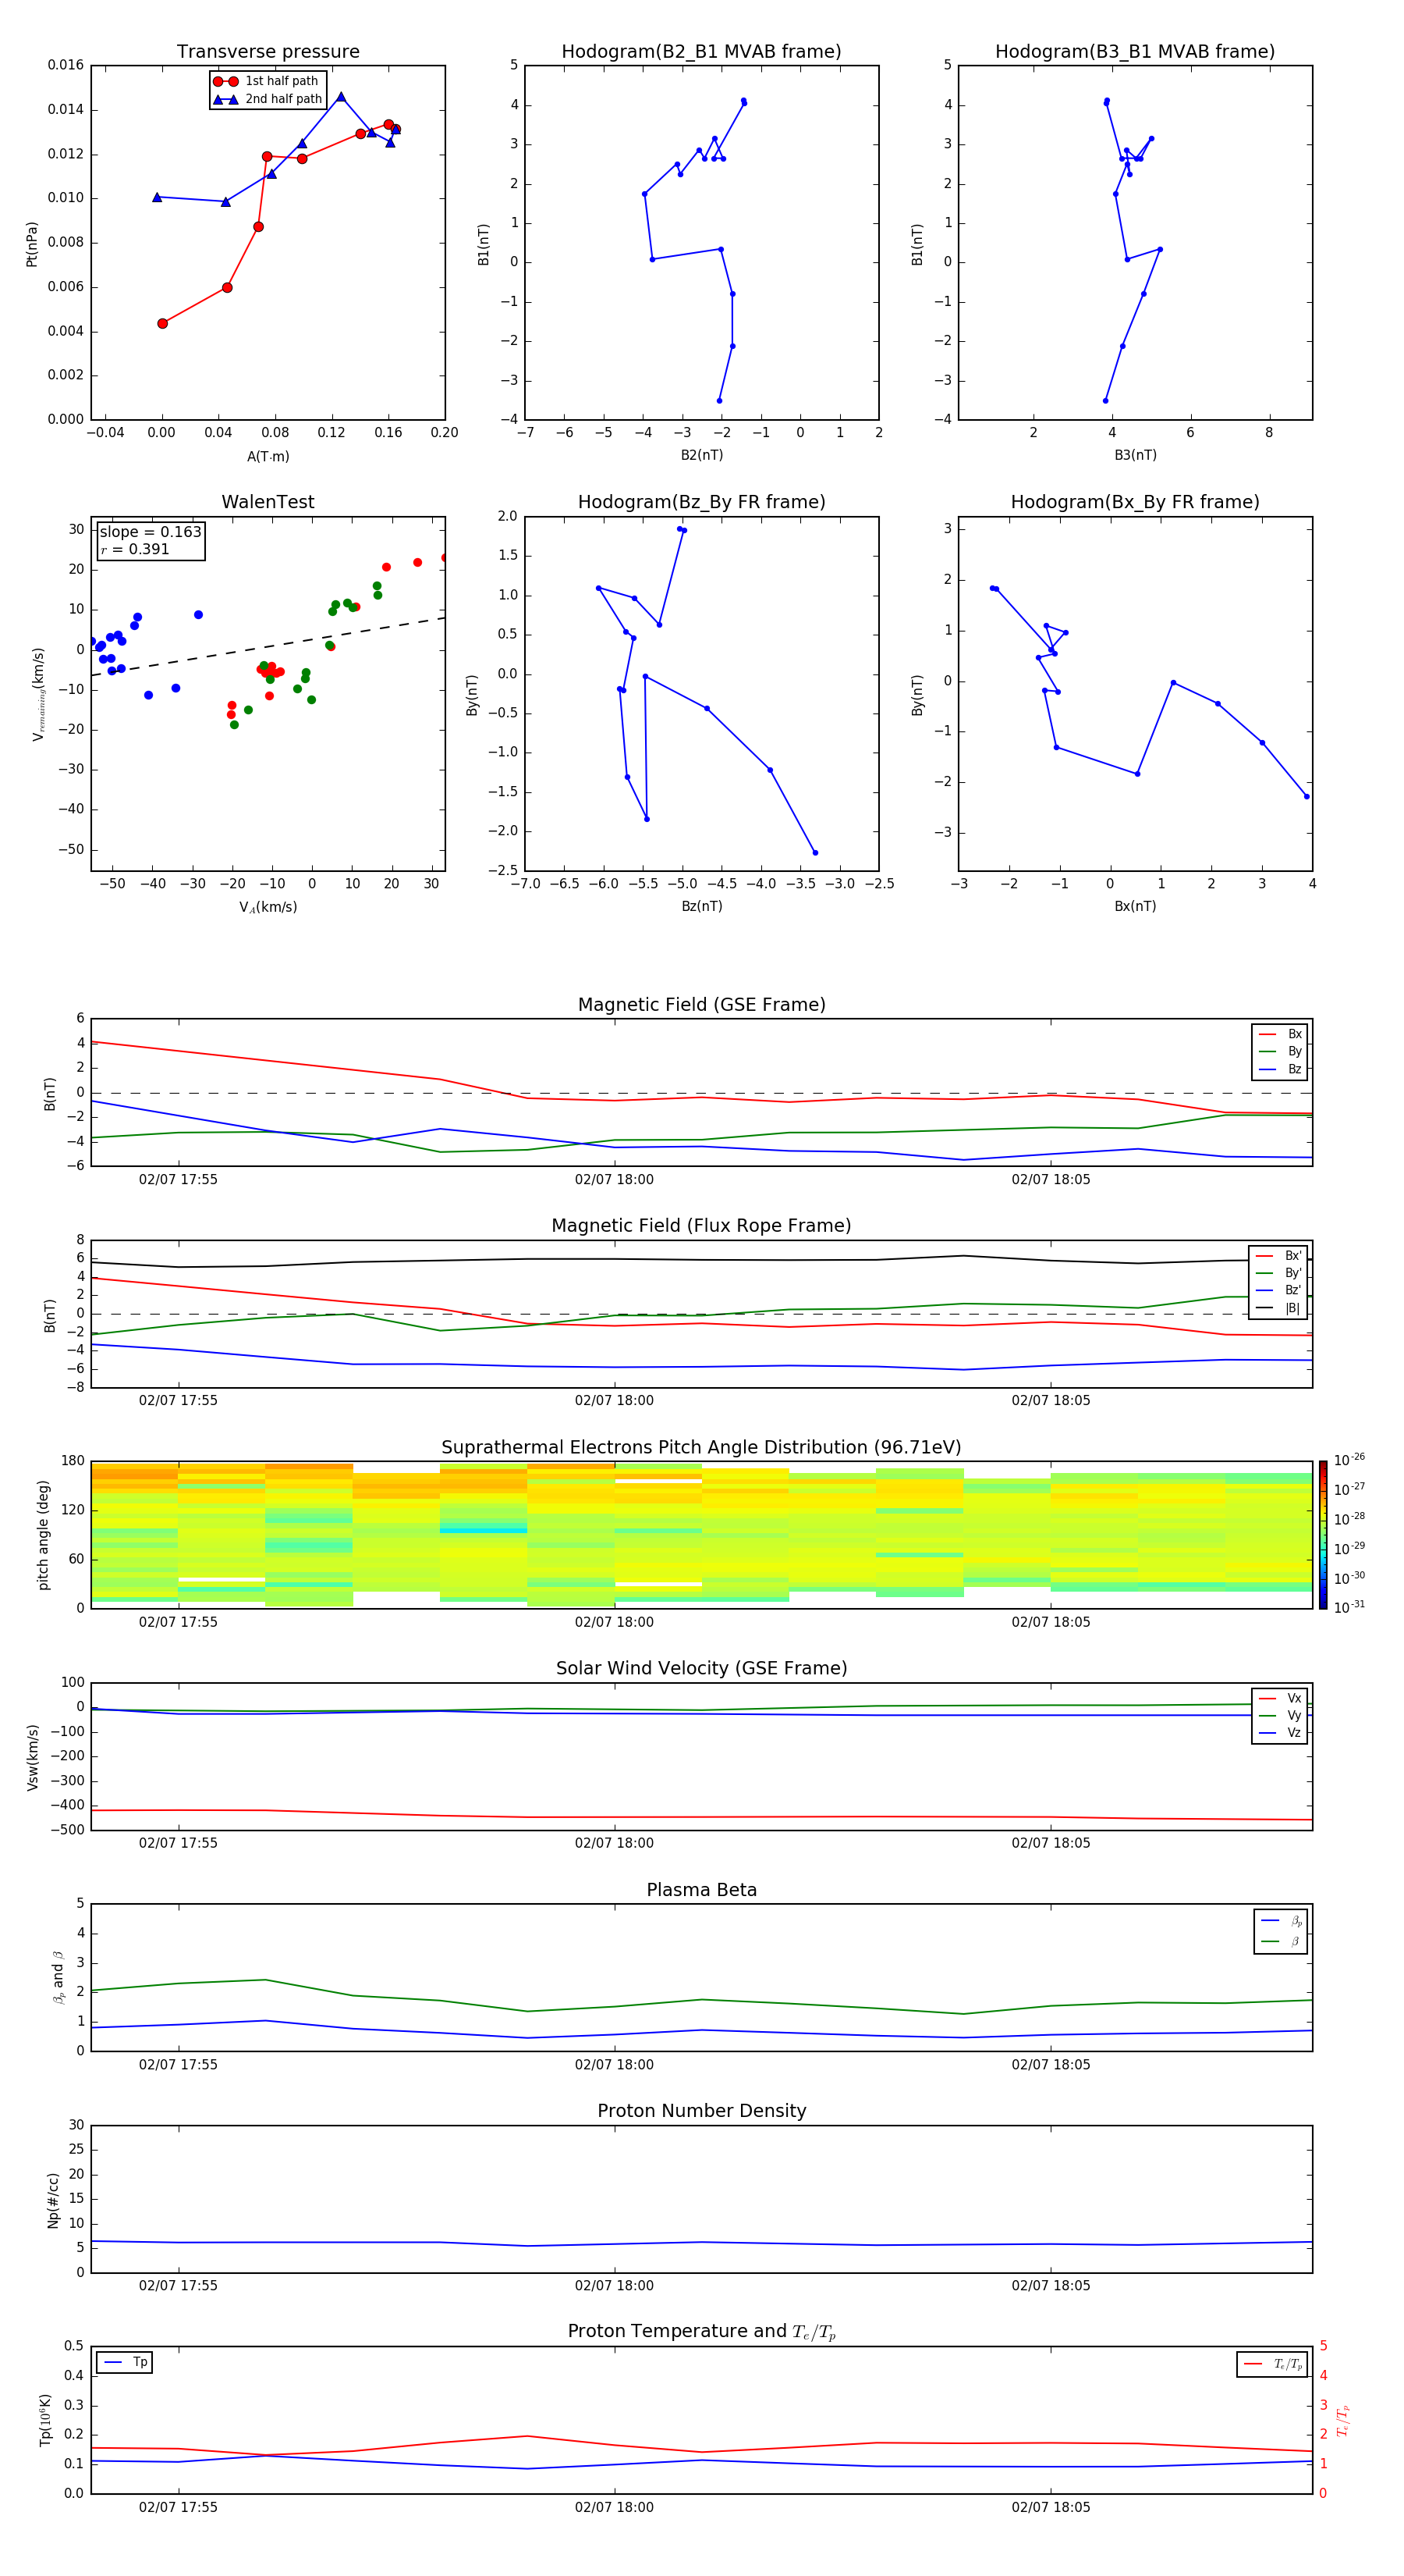Click the "B3(nT)" x-axis label
Screen dimensions: 1404x2576
coord(1135,455)
